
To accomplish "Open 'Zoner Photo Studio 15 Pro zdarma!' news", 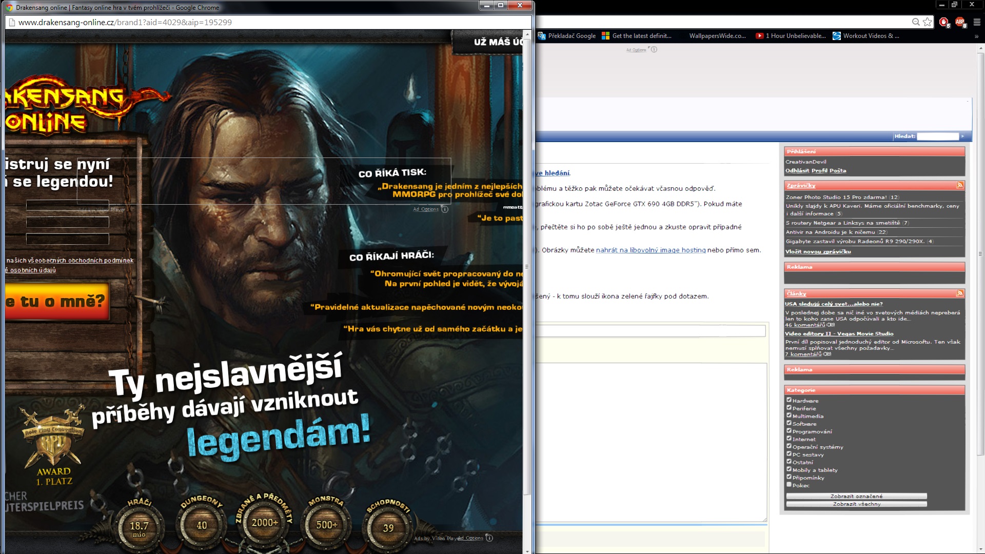I will click(836, 197).
